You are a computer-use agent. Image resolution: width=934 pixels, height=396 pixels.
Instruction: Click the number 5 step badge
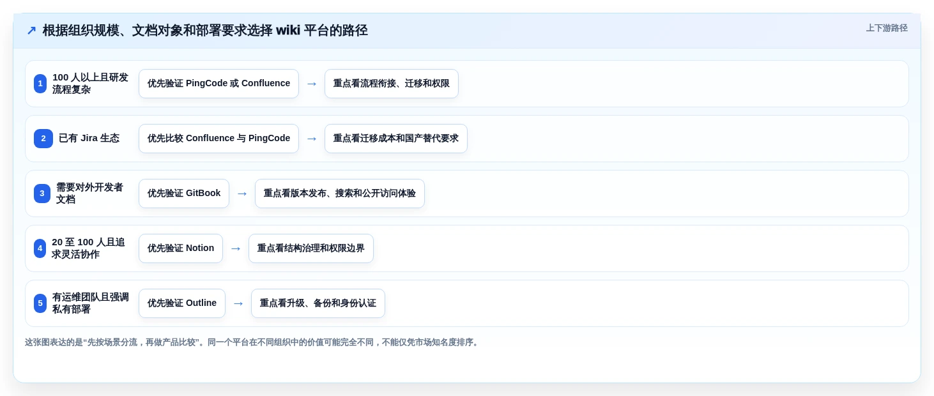(x=40, y=303)
